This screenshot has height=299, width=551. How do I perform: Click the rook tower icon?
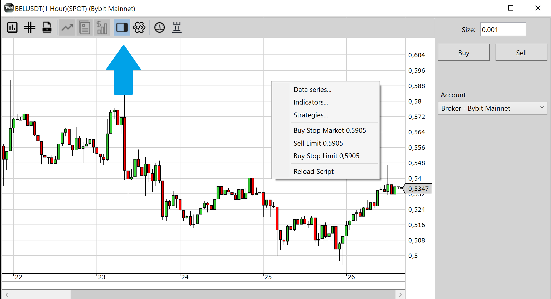pos(177,27)
